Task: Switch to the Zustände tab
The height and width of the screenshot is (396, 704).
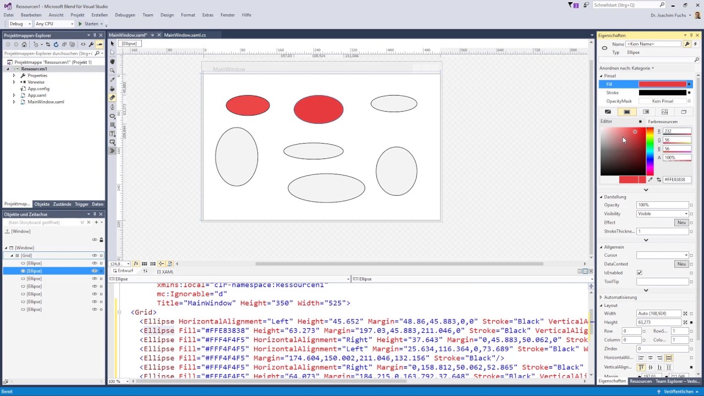Action: click(x=62, y=204)
